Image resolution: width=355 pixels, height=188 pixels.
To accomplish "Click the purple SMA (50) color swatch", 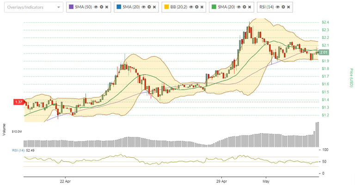I will [71, 7].
